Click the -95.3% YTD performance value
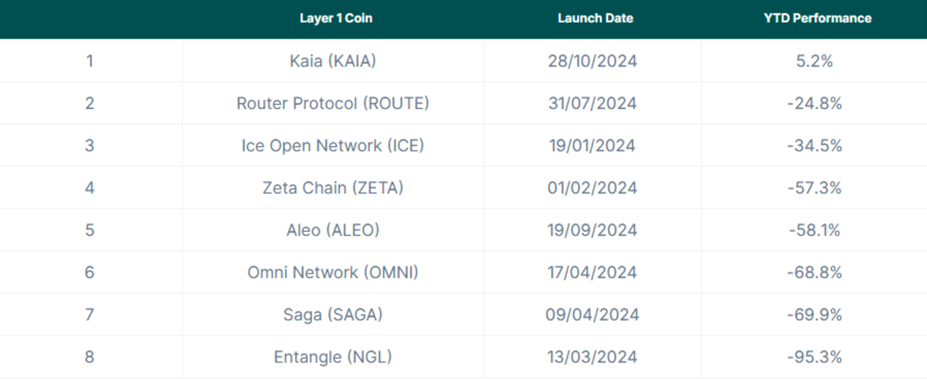 814,356
